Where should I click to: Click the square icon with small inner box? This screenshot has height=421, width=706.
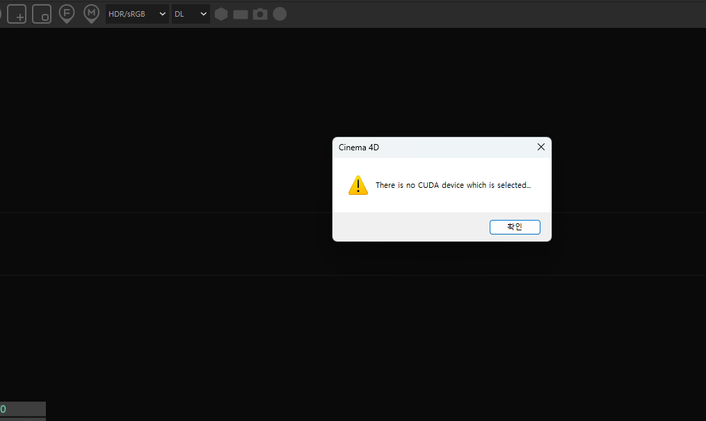click(x=42, y=14)
